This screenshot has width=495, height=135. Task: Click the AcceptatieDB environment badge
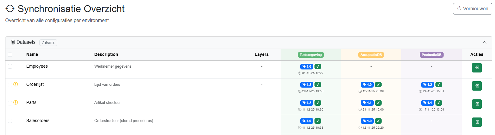tap(371, 55)
